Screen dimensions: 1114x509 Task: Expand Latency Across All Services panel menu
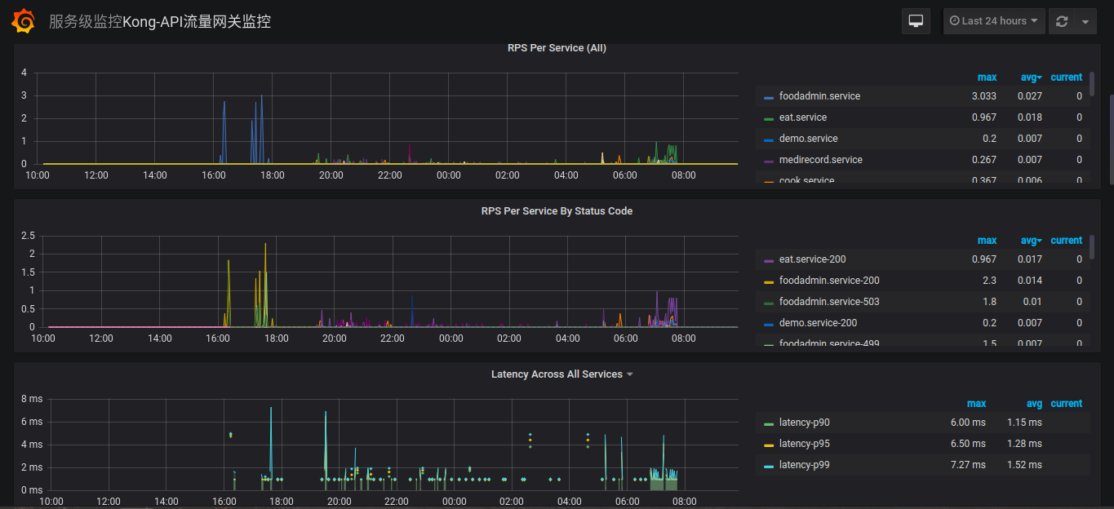pos(561,374)
